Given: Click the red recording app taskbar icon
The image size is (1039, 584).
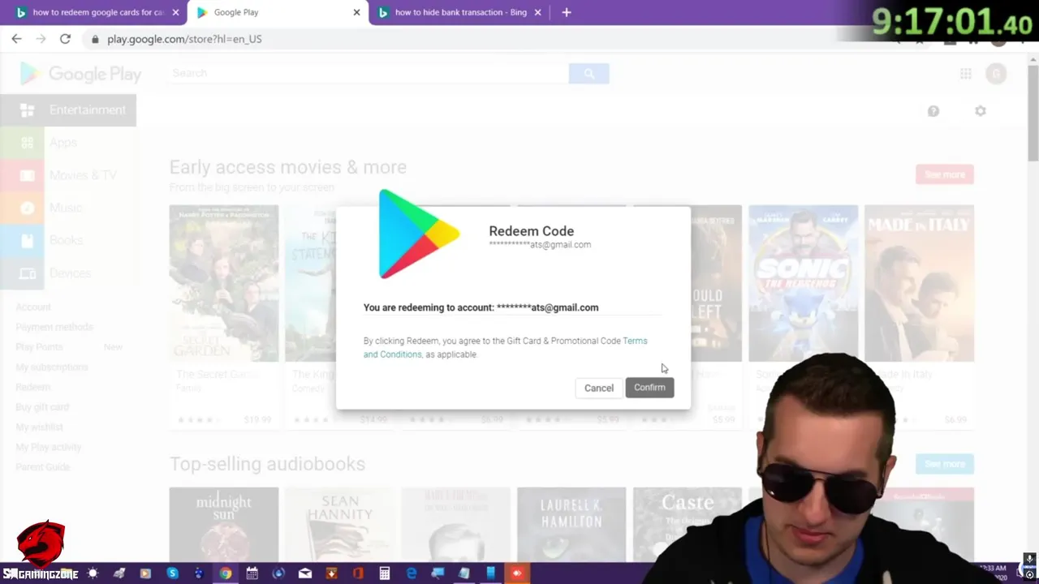Looking at the screenshot, I should click(x=517, y=574).
